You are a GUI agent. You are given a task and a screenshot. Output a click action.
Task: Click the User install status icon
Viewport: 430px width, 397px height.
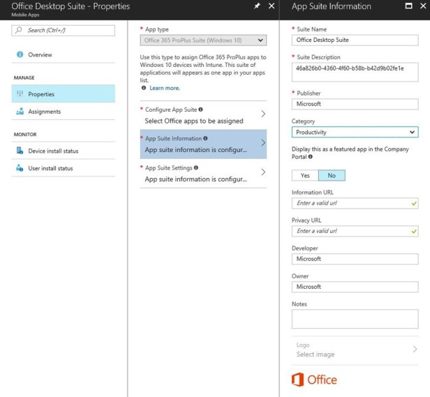(x=20, y=168)
